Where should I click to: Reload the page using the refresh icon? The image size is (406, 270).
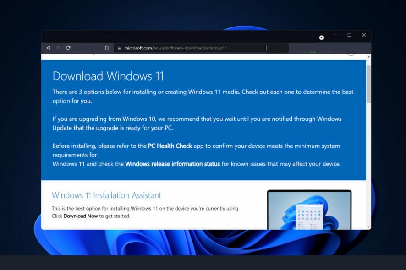click(68, 48)
